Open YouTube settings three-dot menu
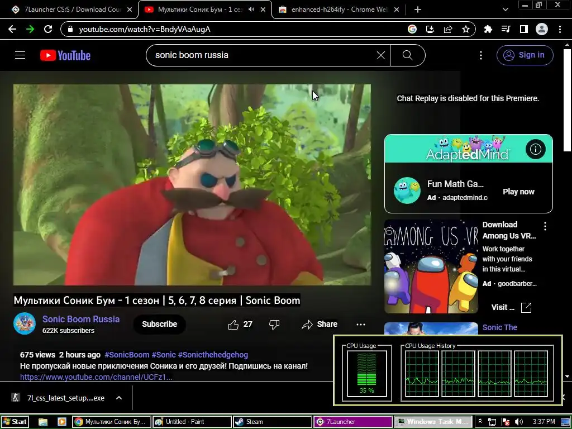 point(481,55)
